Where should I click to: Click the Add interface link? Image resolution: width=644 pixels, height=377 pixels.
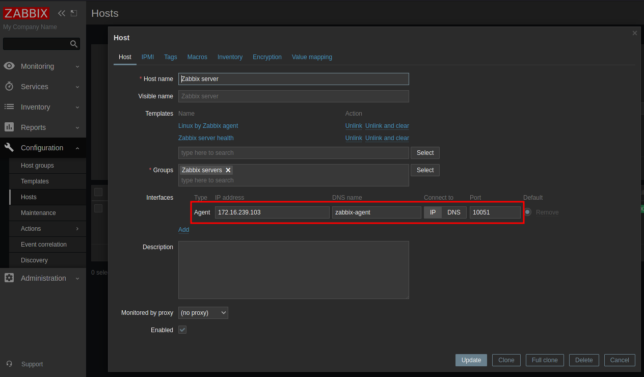[x=183, y=230]
